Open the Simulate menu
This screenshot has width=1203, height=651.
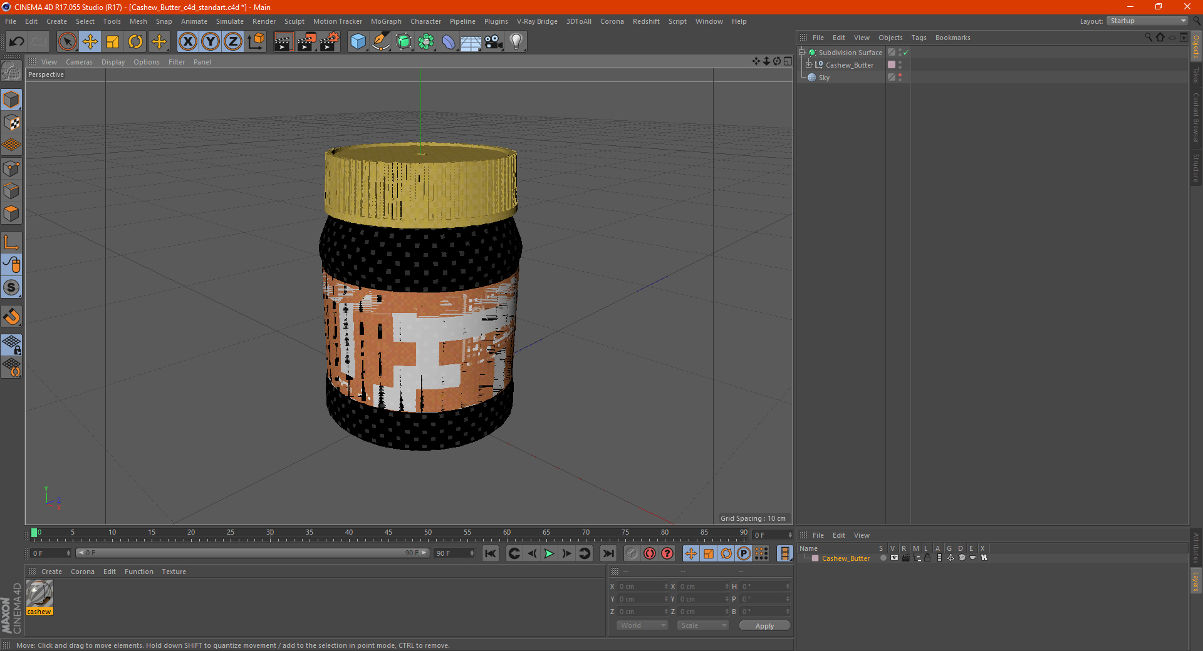[x=230, y=21]
